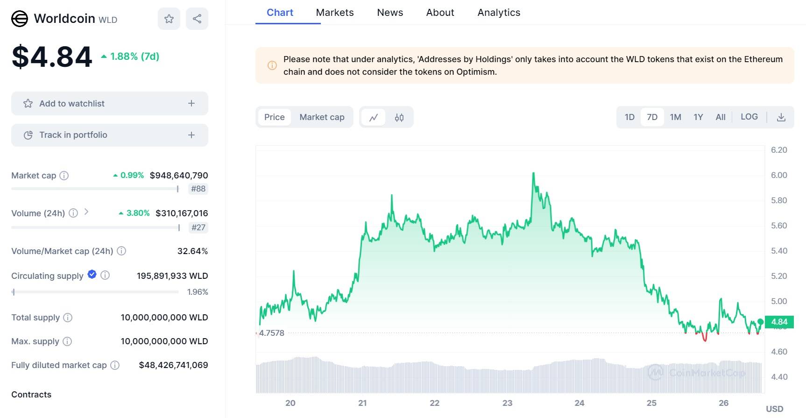Screen dimensions: 806x418
Task: Click the 0.99% market cap change
Action: 132,175
